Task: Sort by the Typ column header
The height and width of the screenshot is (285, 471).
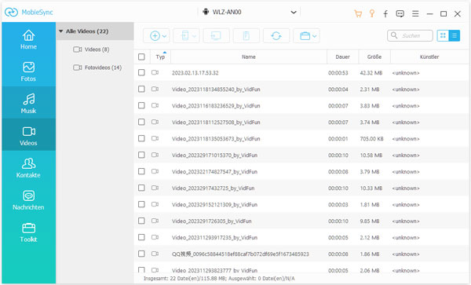Action: [160, 57]
